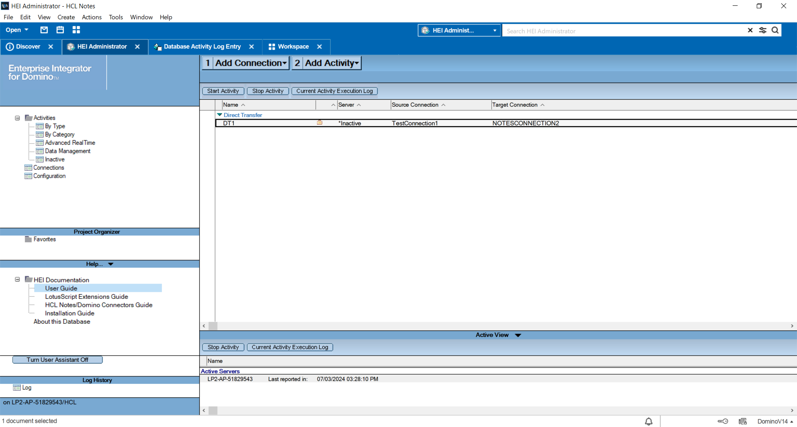Image resolution: width=797 pixels, height=427 pixels.
Task: Open About this Database
Action: click(x=62, y=321)
